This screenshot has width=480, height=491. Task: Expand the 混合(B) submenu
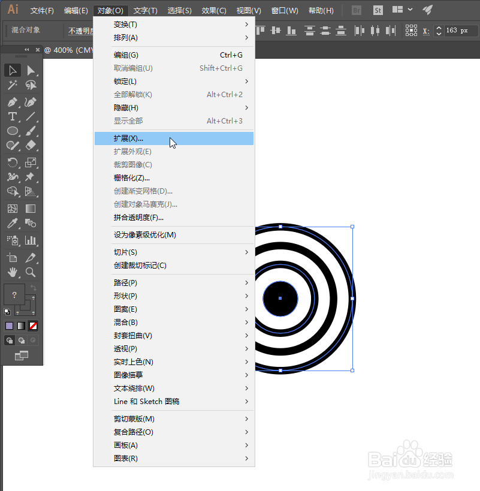[x=174, y=322]
